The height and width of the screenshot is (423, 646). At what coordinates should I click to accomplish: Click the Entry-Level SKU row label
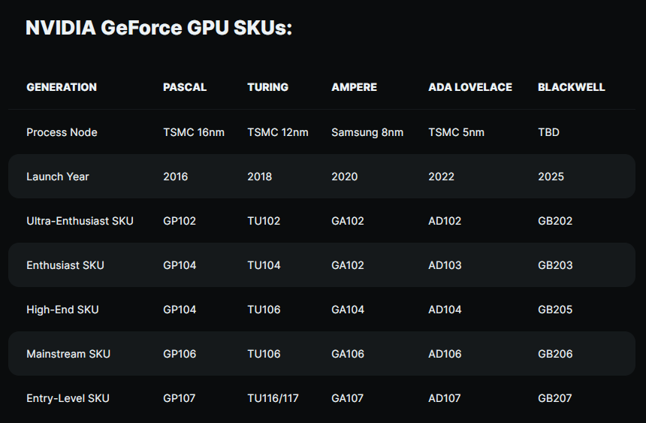(x=68, y=398)
